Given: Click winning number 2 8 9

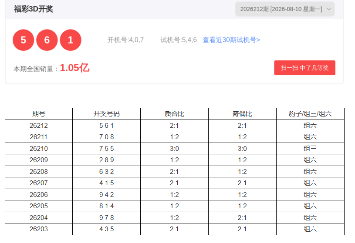Looking at the screenshot, I should (x=106, y=160).
